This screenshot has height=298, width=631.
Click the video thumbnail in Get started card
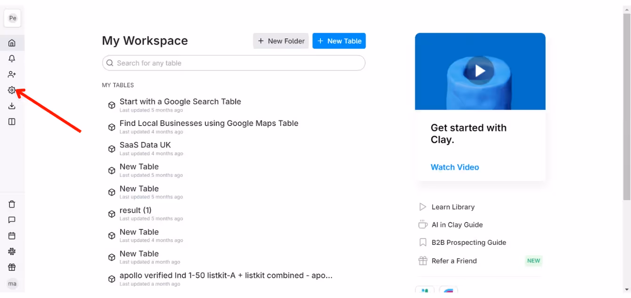coord(480,71)
